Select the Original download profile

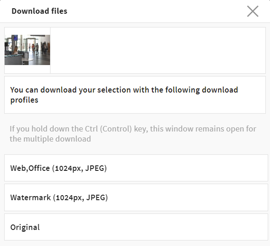pyautogui.click(x=136, y=227)
